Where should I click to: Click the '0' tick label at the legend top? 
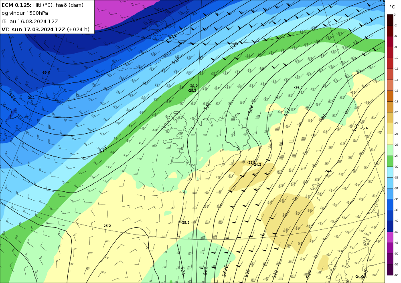pyautogui.click(x=395, y=14)
